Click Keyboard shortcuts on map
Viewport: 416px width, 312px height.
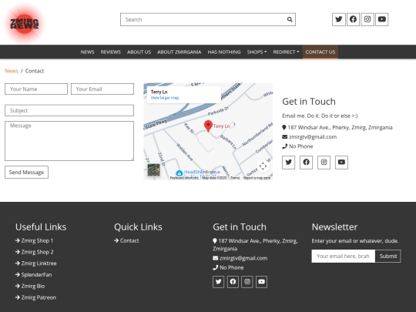coord(184,178)
